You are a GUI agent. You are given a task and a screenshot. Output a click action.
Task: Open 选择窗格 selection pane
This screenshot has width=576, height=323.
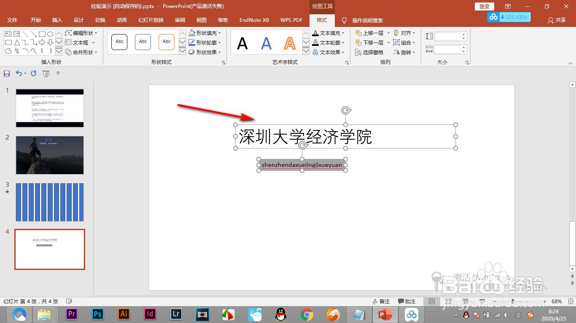pyautogui.click(x=369, y=52)
